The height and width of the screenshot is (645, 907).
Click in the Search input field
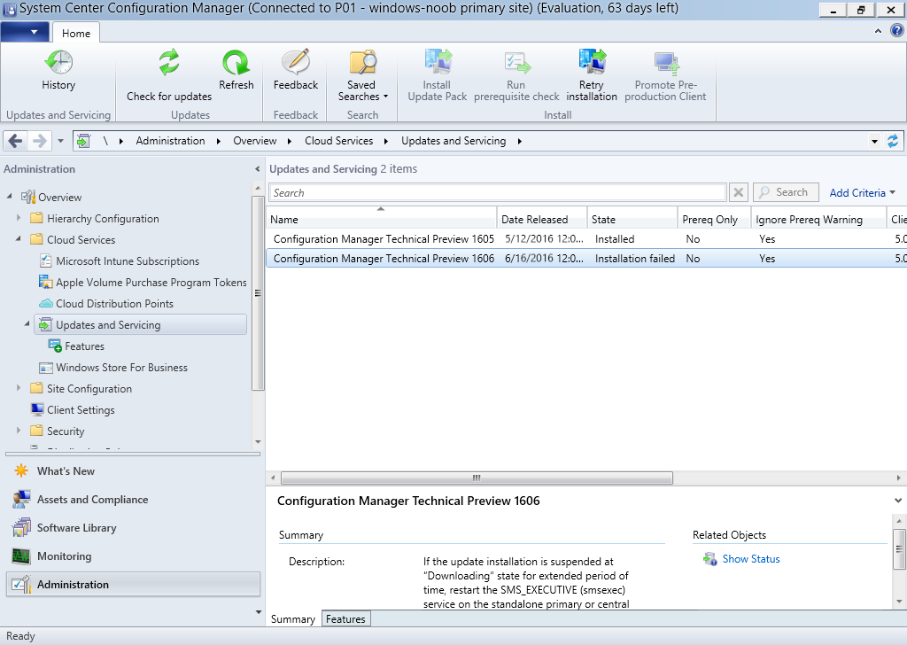498,192
